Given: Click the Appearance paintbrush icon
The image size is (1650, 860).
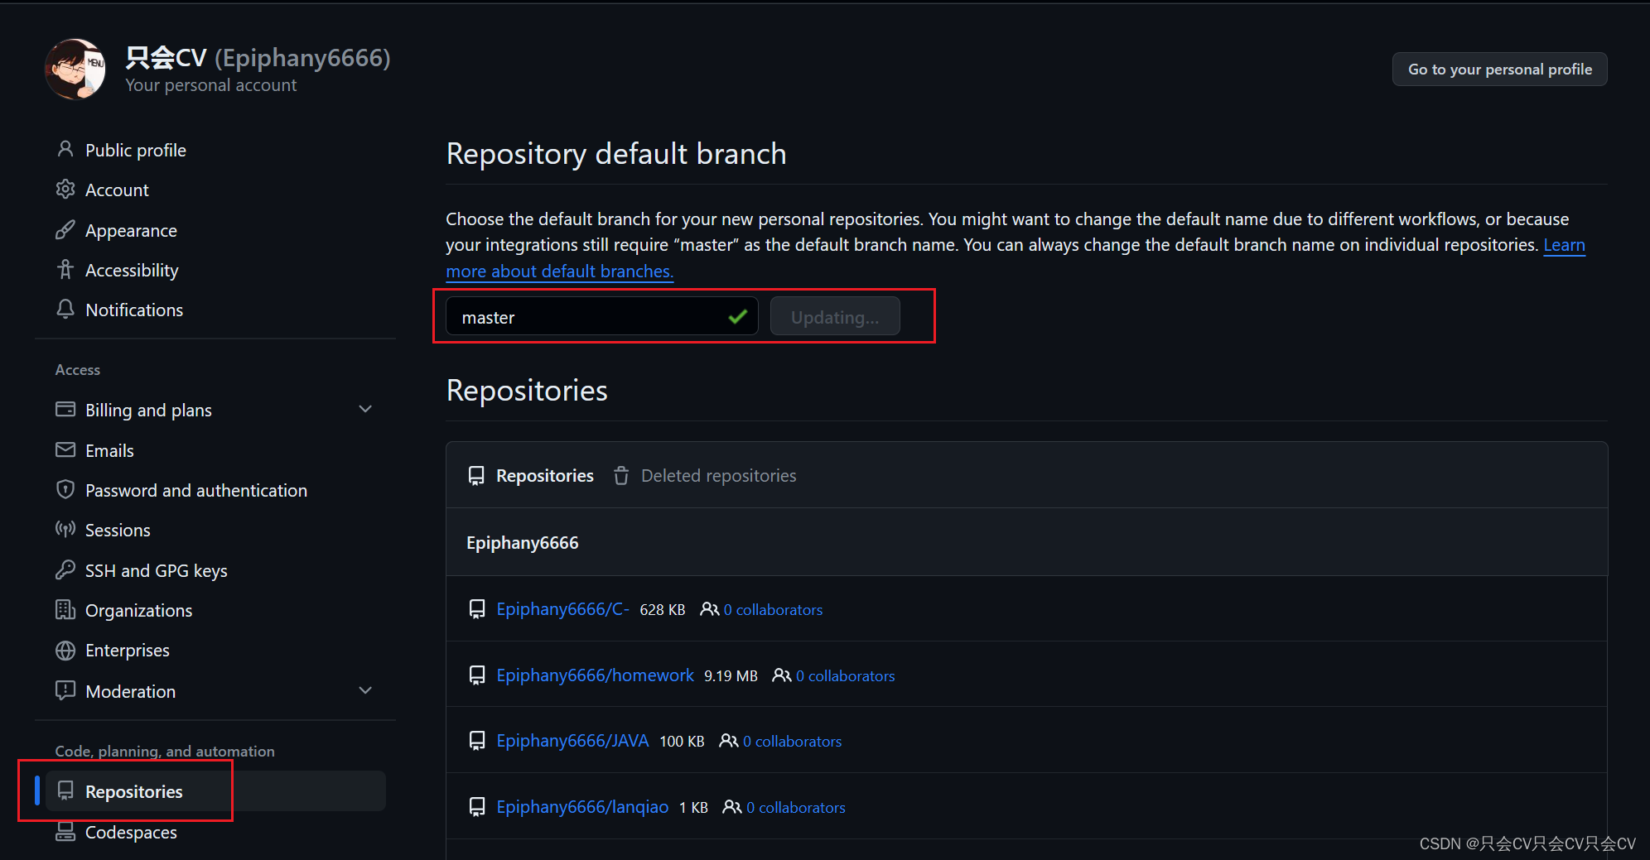Looking at the screenshot, I should 65,230.
